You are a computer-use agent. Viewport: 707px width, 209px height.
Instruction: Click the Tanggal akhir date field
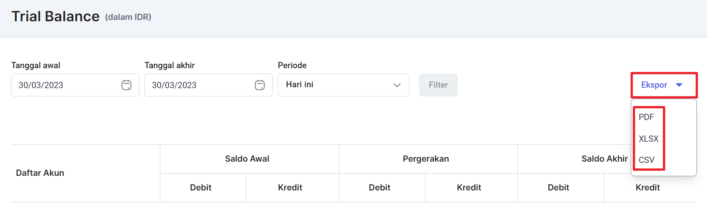pos(209,85)
